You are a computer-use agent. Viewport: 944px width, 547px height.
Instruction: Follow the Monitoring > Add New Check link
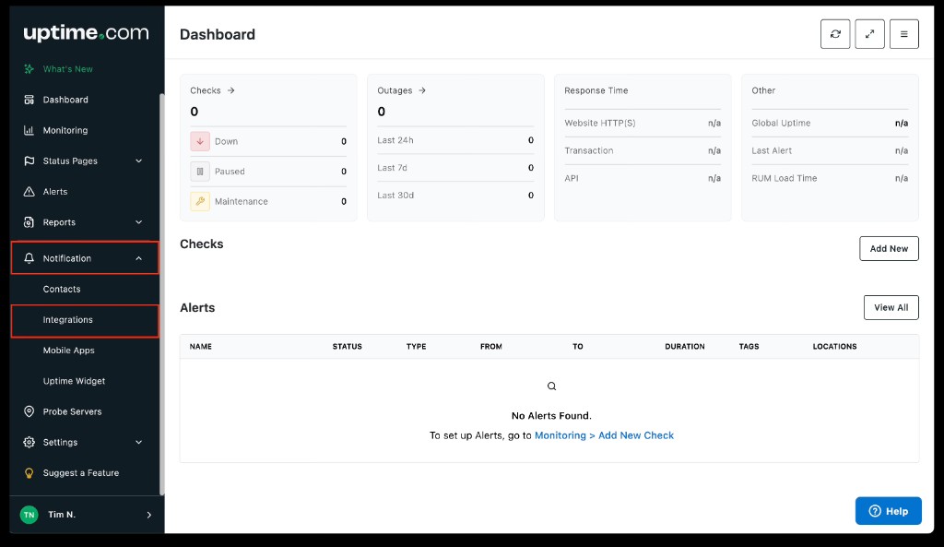[x=604, y=435]
